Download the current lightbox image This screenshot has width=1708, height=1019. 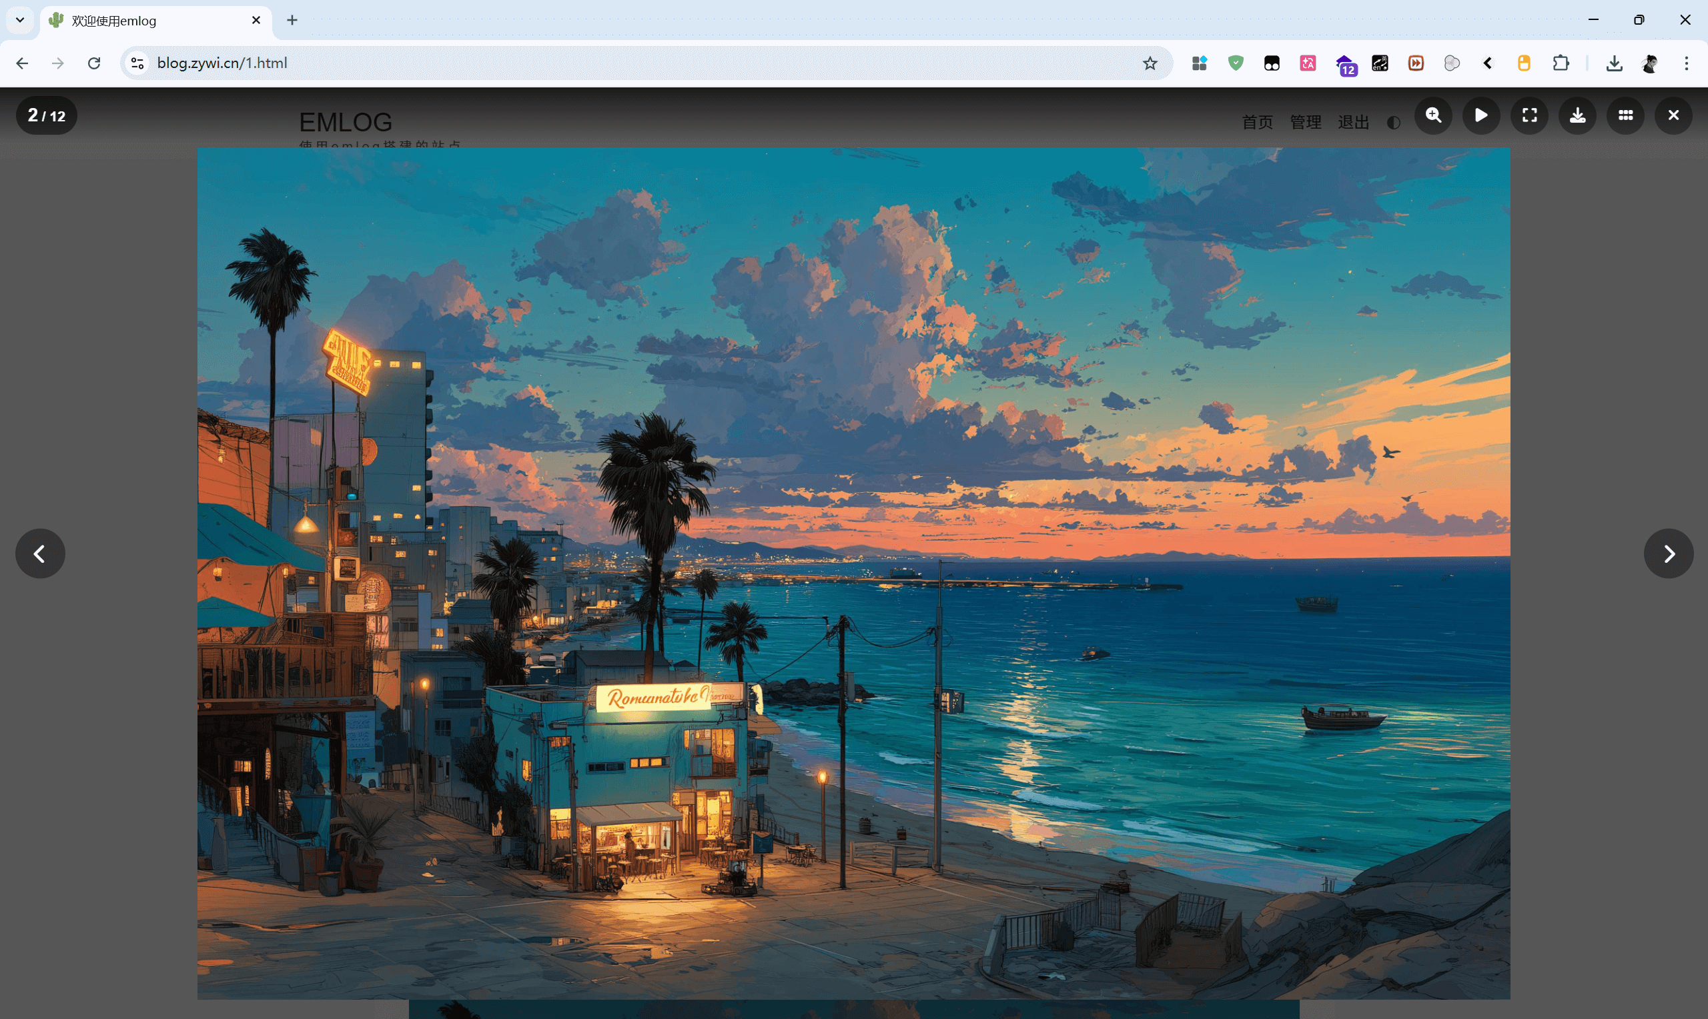pyautogui.click(x=1577, y=115)
